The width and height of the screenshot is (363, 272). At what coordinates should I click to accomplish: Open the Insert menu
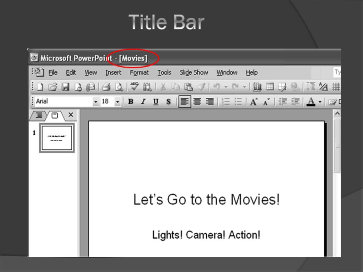(113, 73)
